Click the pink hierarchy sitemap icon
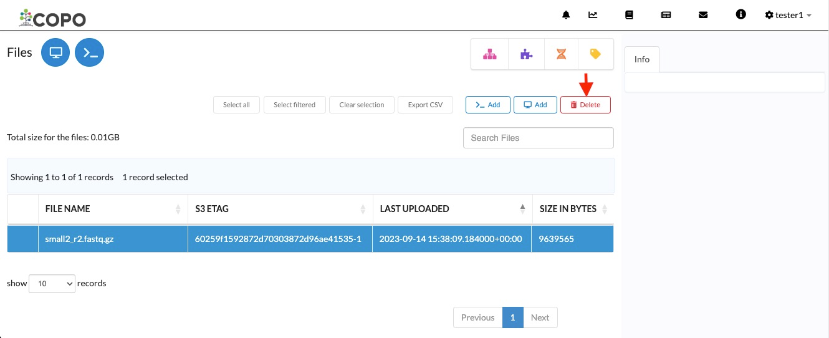This screenshot has height=338, width=829. click(491, 55)
